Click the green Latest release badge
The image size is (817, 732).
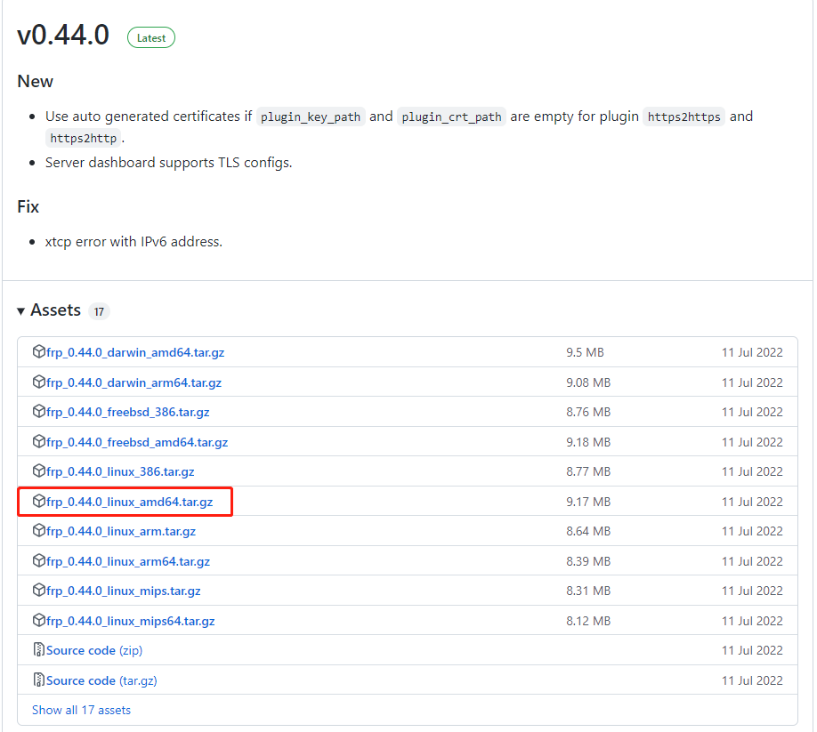click(151, 38)
